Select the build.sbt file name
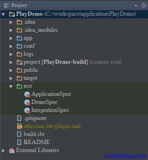 click(x=34, y=134)
